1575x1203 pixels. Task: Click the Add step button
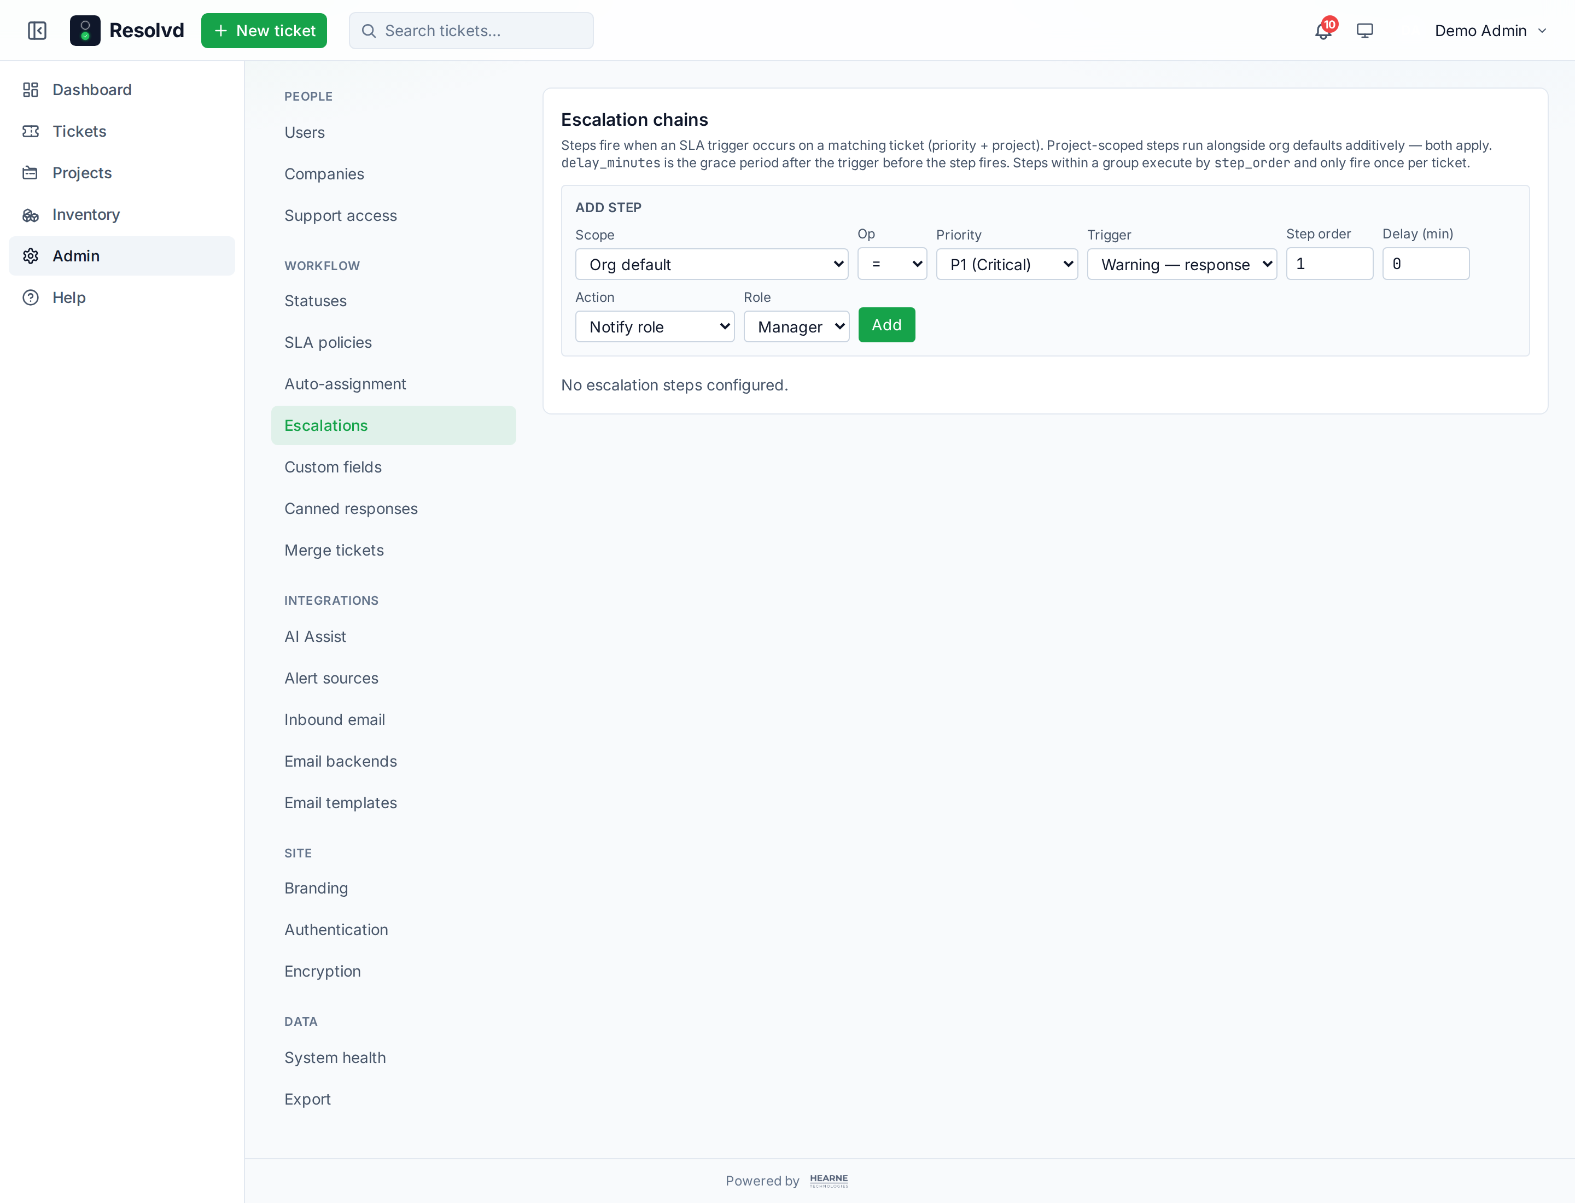[886, 325]
